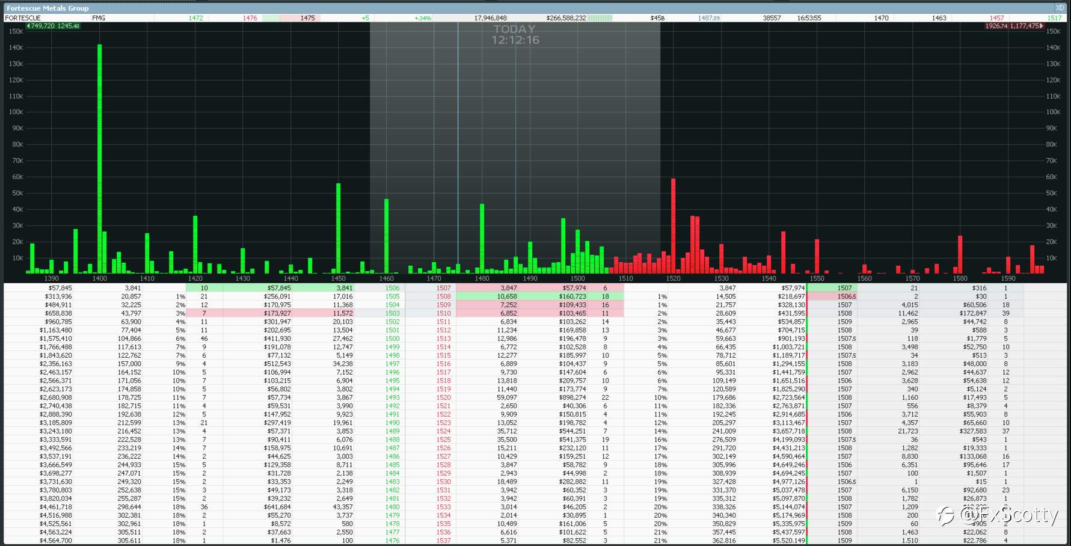
Task: Click the XD badge in title bar
Action: tap(1060, 8)
